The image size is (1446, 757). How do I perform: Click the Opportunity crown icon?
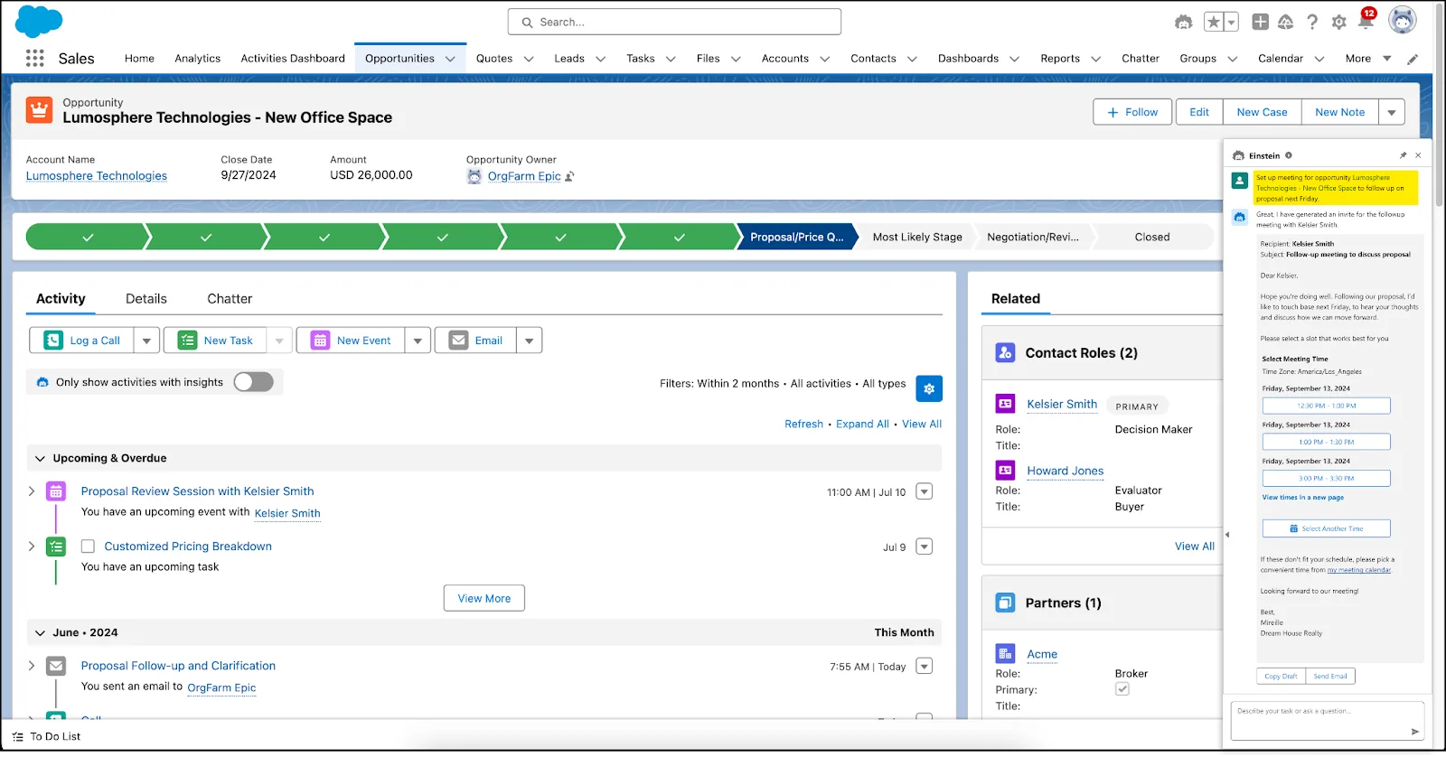click(x=39, y=110)
